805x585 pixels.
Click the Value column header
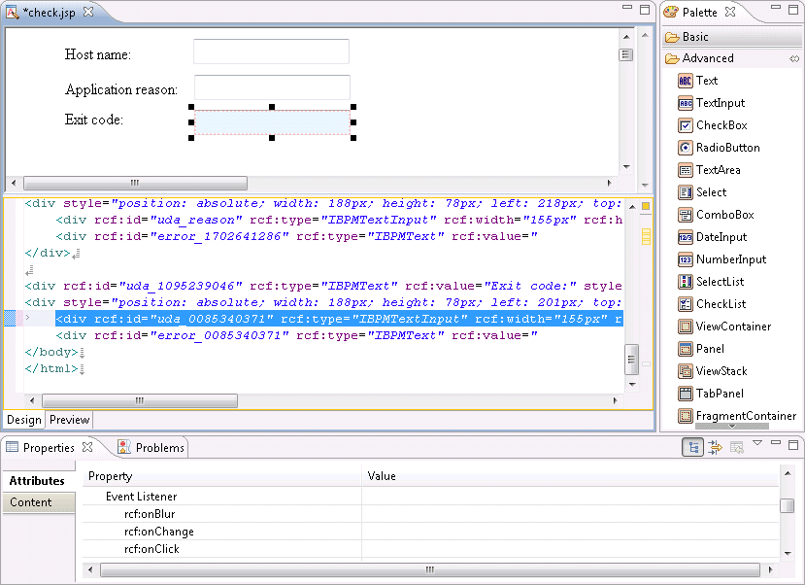(570, 476)
